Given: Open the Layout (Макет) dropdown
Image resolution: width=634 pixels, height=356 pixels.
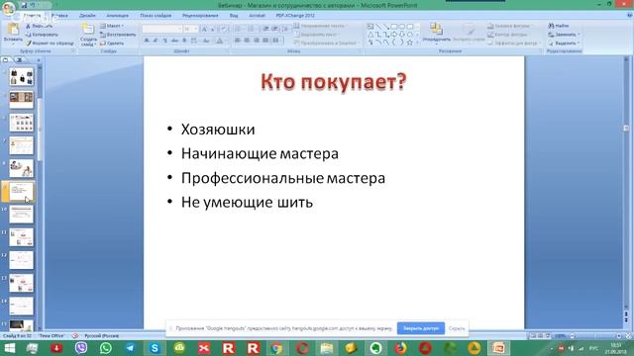Looking at the screenshot, I should coord(112,26).
